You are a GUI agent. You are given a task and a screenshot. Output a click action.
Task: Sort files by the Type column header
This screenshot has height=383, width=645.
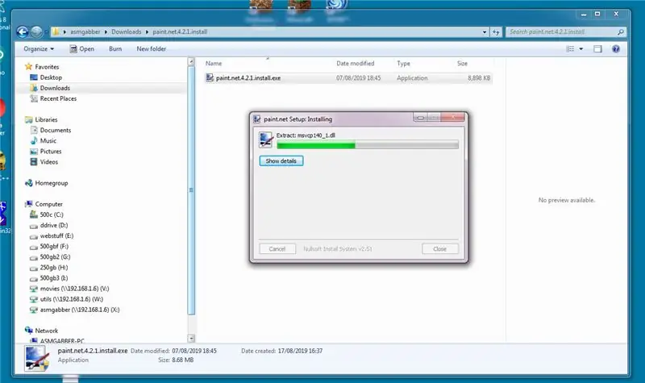(404, 64)
